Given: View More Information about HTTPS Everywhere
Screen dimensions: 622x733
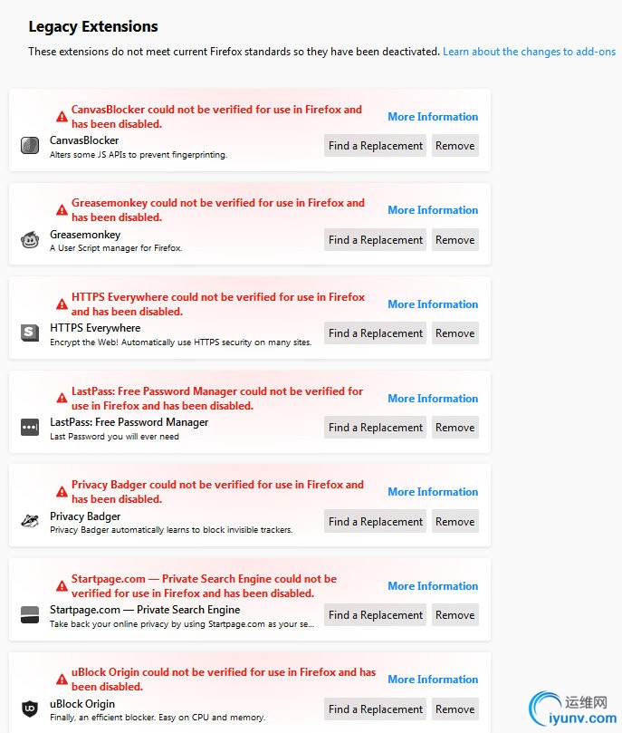Looking at the screenshot, I should [x=433, y=304].
